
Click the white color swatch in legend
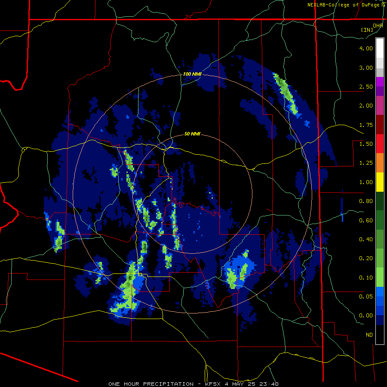(x=380, y=48)
